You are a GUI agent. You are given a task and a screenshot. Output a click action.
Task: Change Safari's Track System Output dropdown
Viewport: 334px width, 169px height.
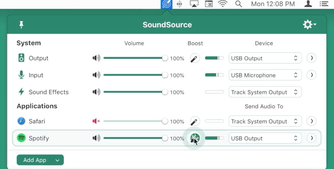pyautogui.click(x=265, y=121)
